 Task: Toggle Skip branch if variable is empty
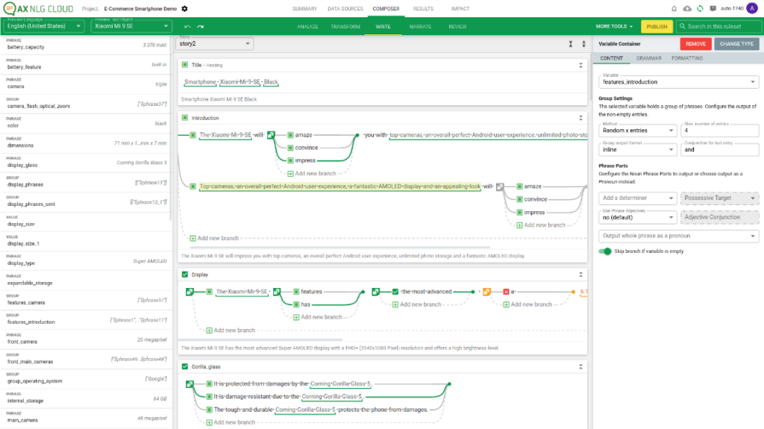(604, 251)
